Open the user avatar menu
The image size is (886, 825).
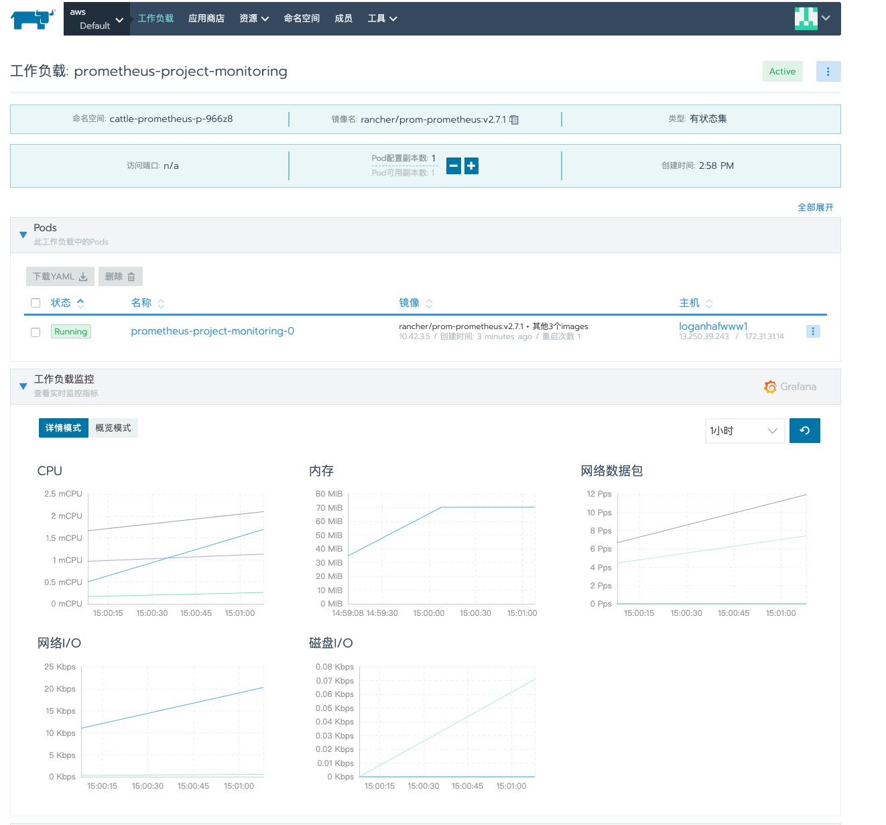click(x=812, y=19)
